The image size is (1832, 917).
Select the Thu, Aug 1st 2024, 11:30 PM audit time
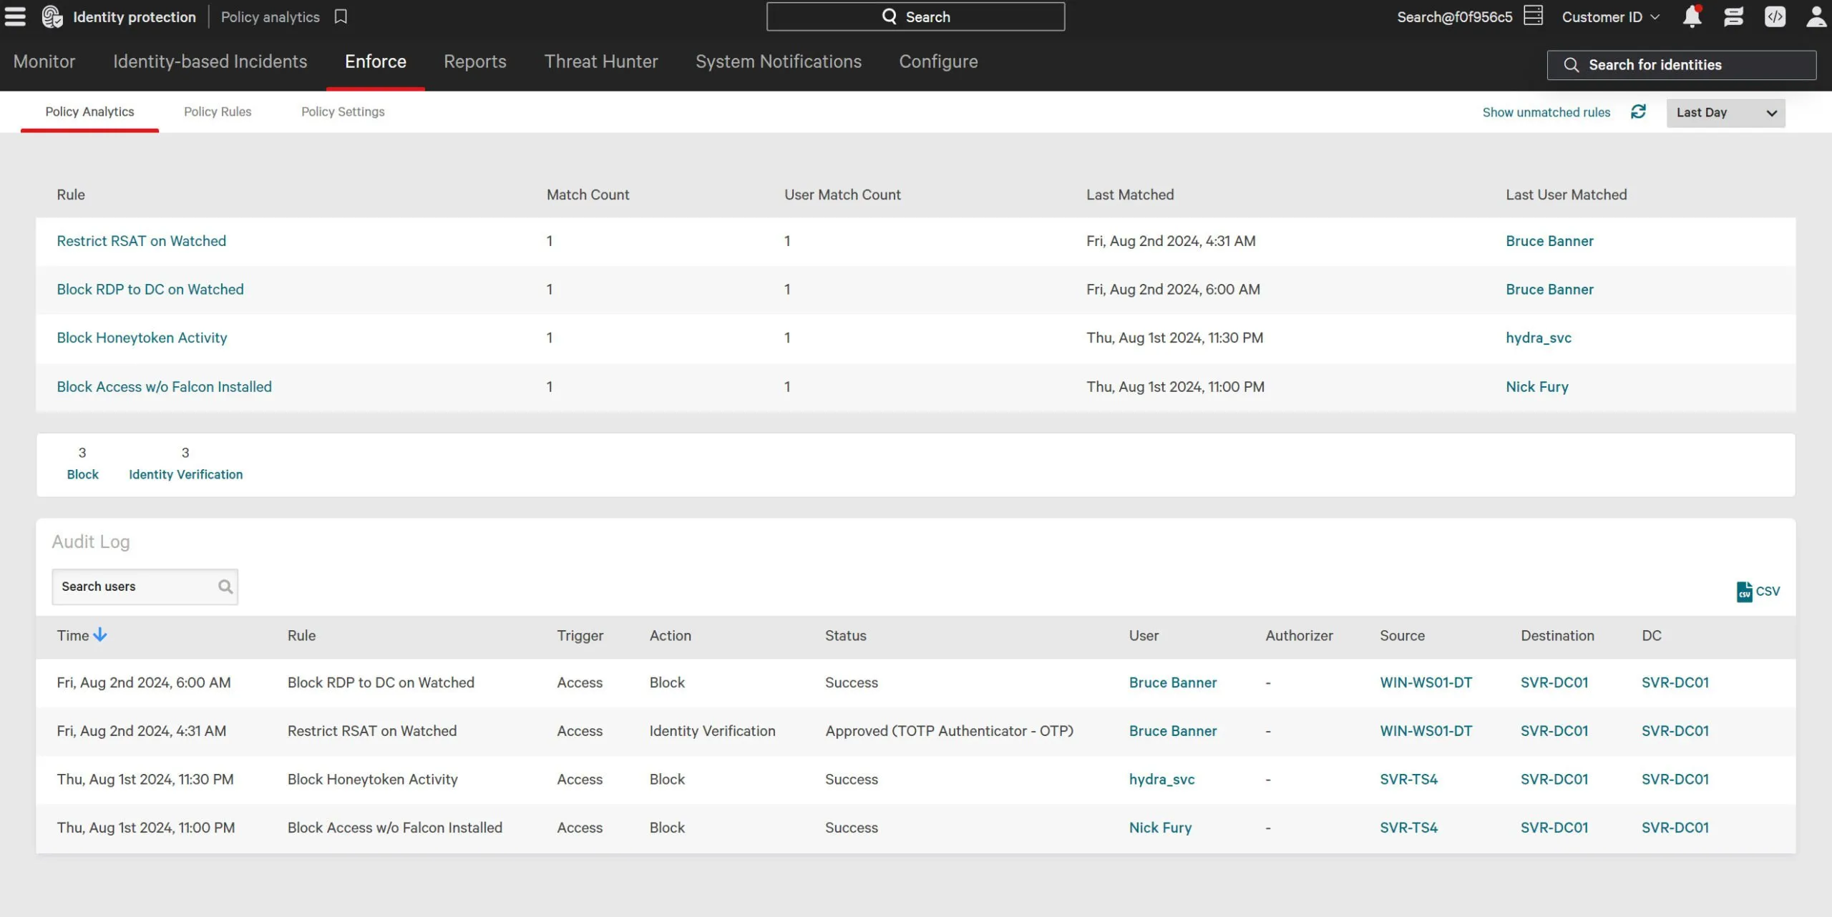click(145, 780)
